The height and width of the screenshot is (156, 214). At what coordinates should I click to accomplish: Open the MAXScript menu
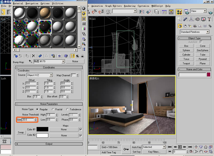[157, 6]
